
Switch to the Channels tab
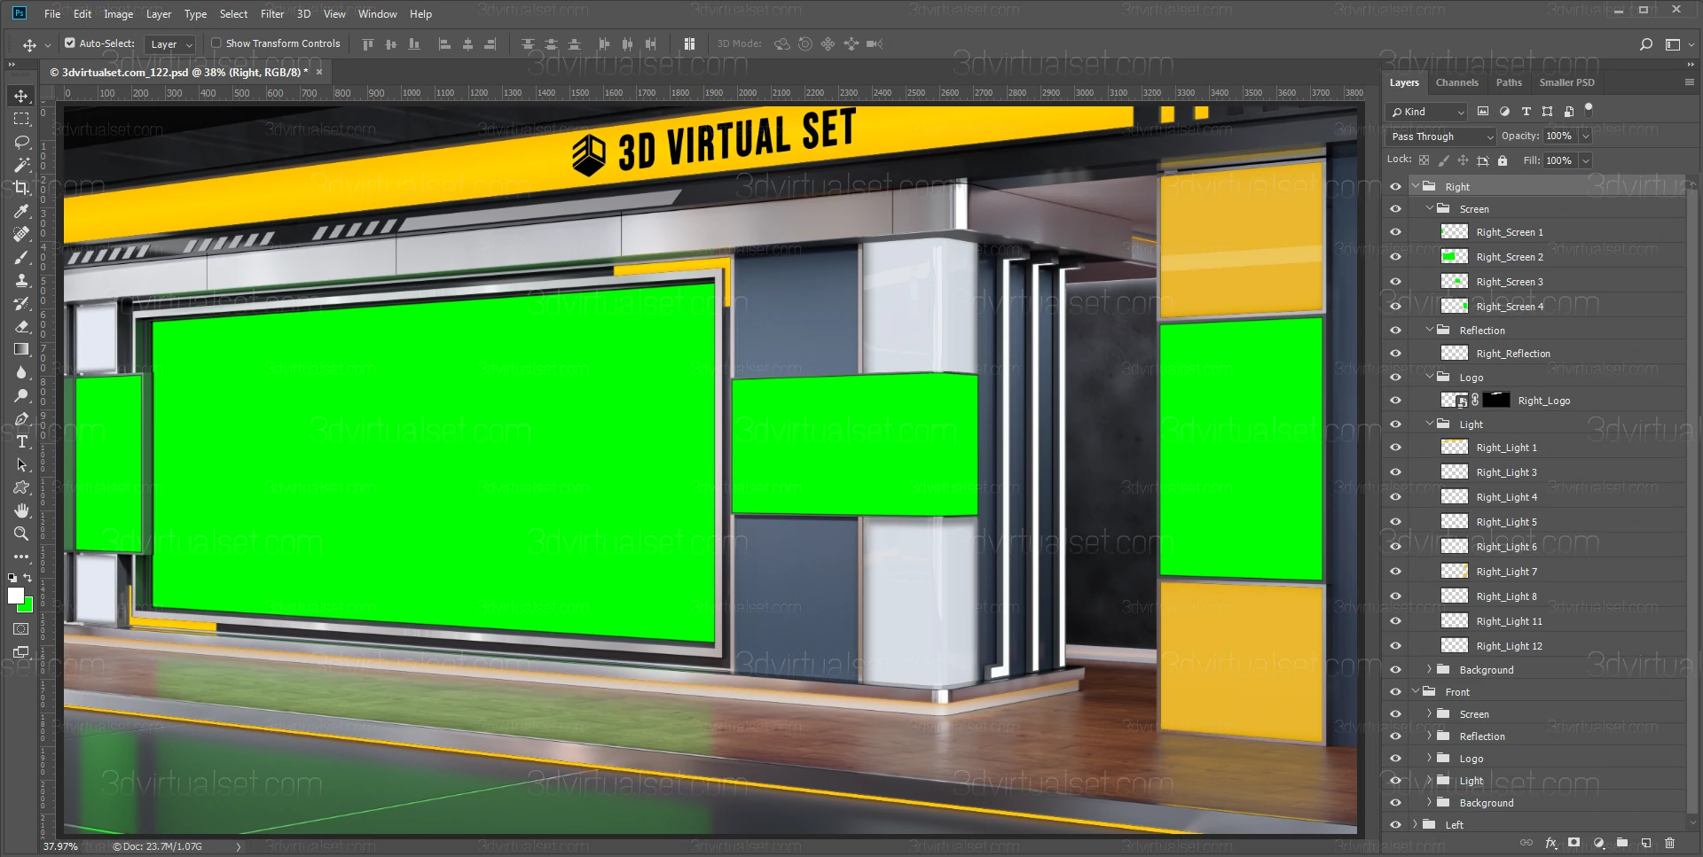click(1456, 82)
